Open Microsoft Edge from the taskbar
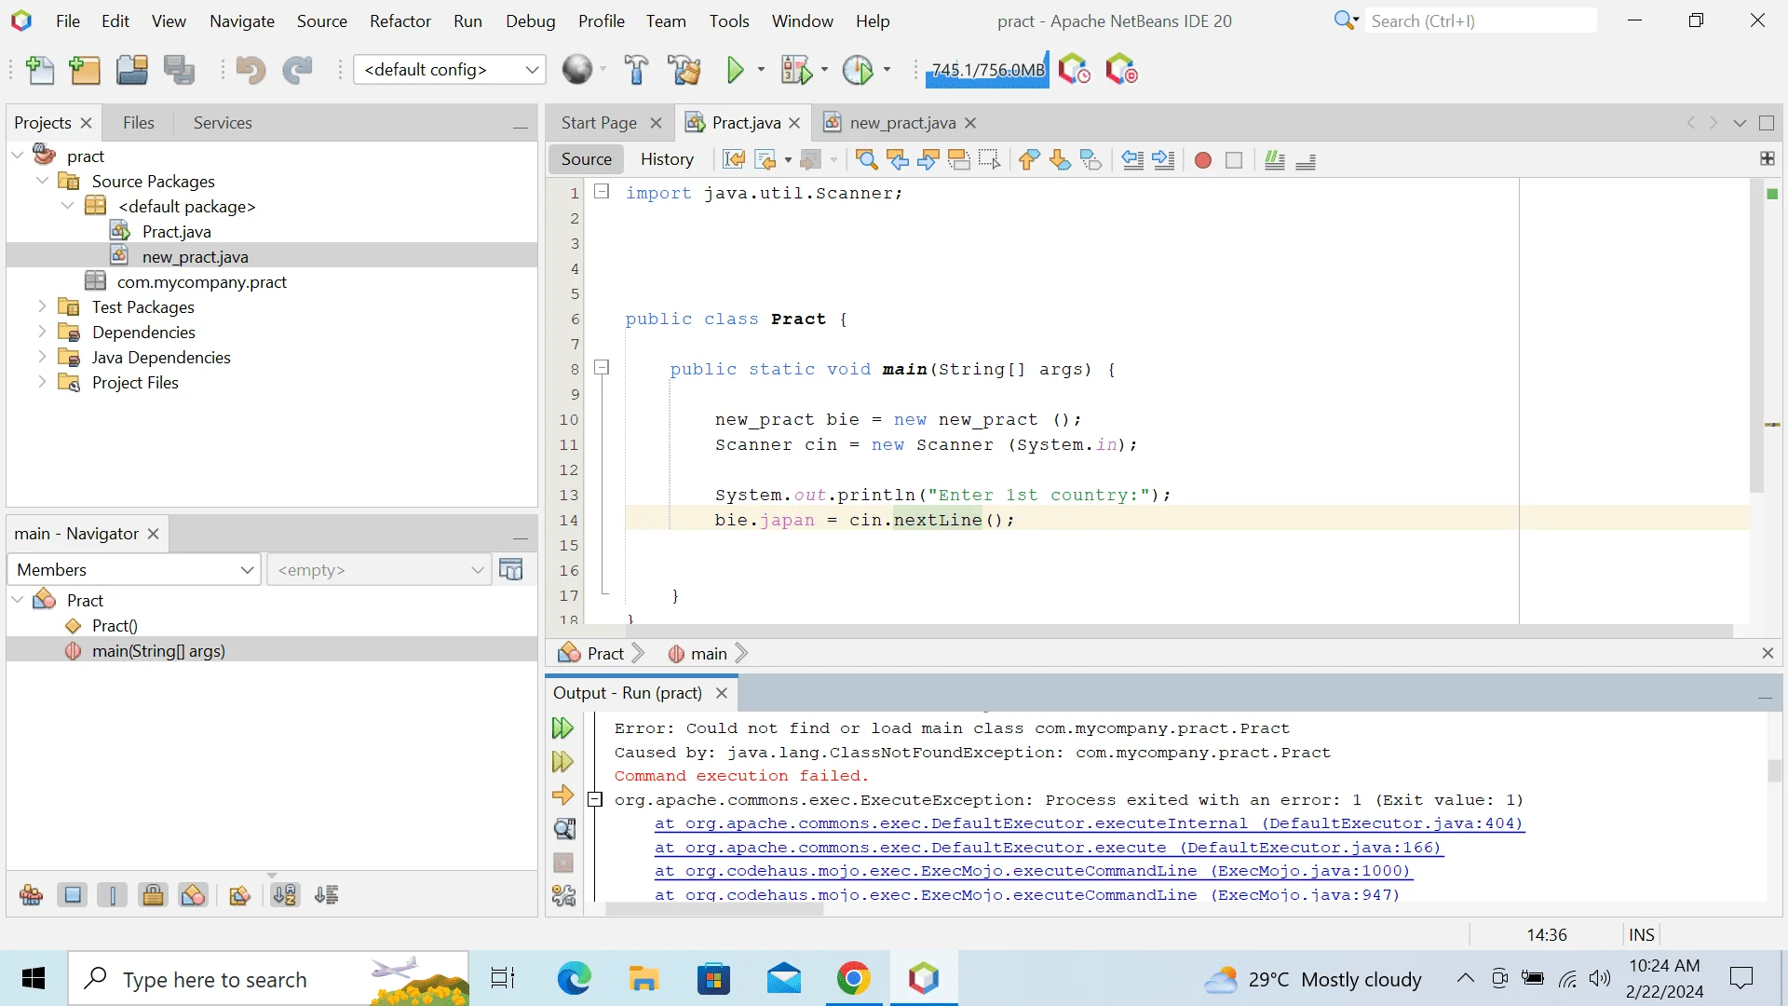Image resolution: width=1788 pixels, height=1006 pixels. [x=575, y=978]
